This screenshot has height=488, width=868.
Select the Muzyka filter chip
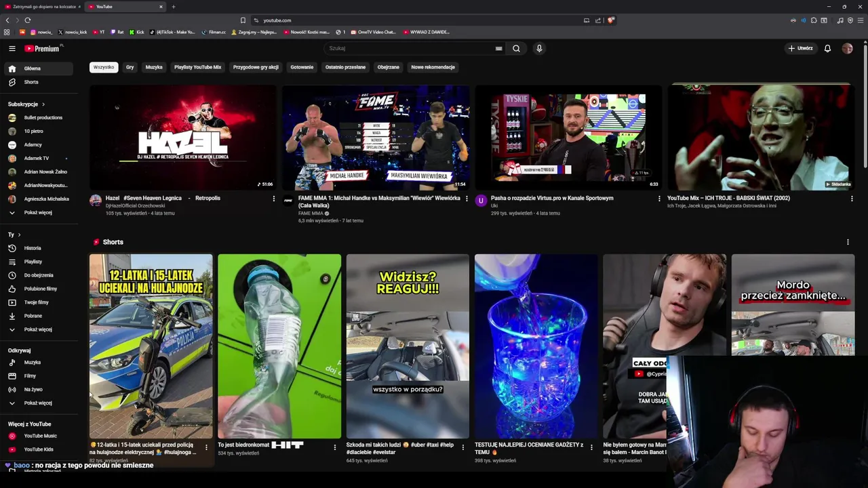(x=154, y=67)
